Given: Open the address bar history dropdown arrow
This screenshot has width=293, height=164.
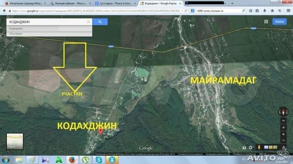Looking at the screenshot, I should 182,11.
